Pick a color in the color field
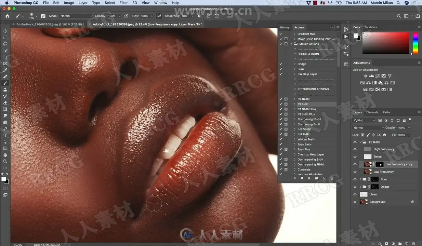This screenshot has width=422, height=246. [386, 43]
